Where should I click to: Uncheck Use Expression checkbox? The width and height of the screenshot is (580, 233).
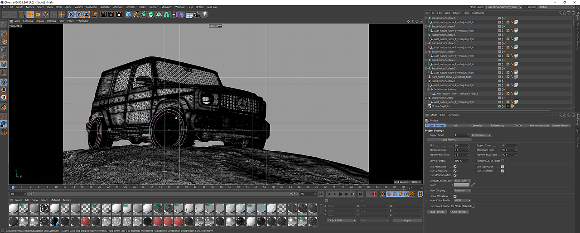(x=503, y=167)
